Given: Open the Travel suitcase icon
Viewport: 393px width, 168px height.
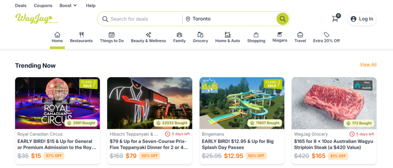Looking at the screenshot, I should coord(300,35).
